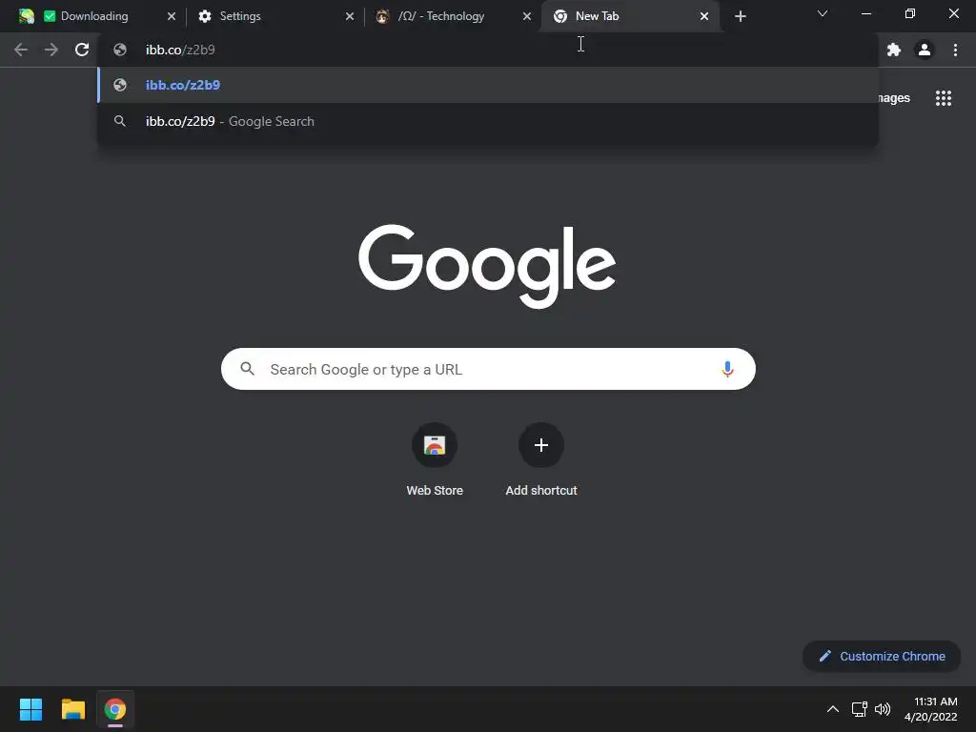This screenshot has width=976, height=732.
Task: Click the search magnifier in Google box
Action: (x=247, y=369)
